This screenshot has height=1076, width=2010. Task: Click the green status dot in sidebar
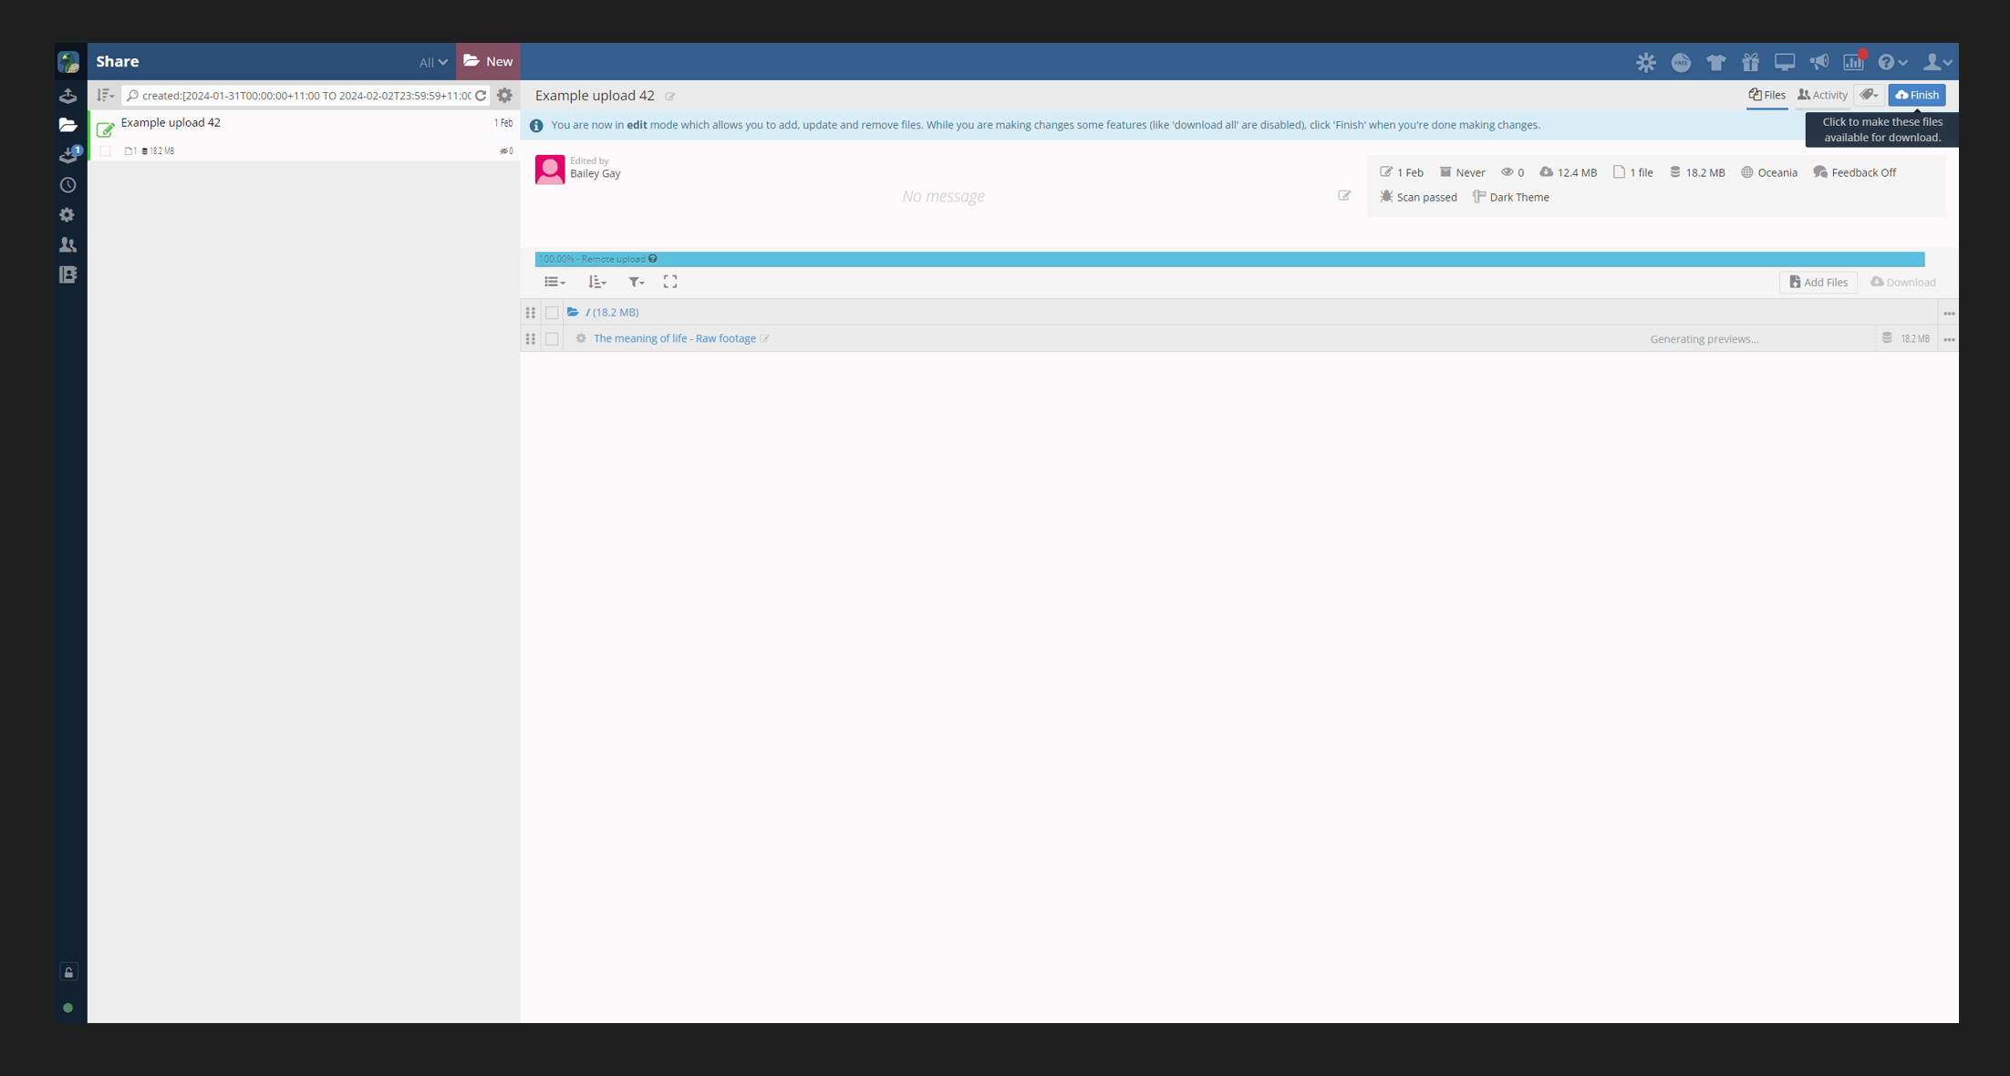point(68,1008)
